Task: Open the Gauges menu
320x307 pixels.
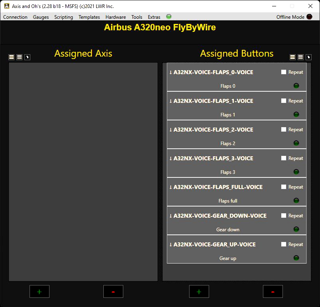Action: 41,17
